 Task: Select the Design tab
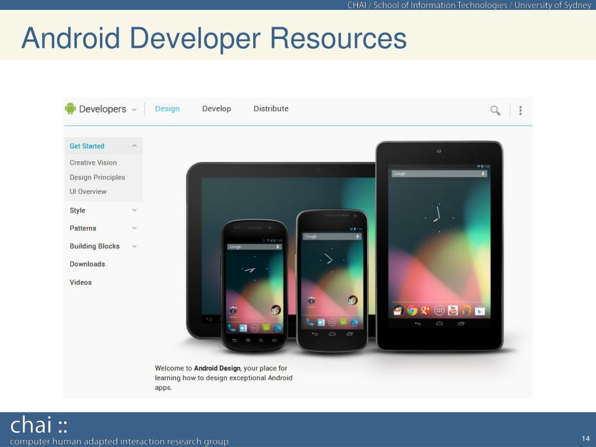[x=167, y=109]
